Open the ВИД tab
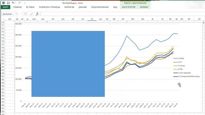The width and height of the screenshot is (205, 115). pyautogui.click(x=115, y=7)
